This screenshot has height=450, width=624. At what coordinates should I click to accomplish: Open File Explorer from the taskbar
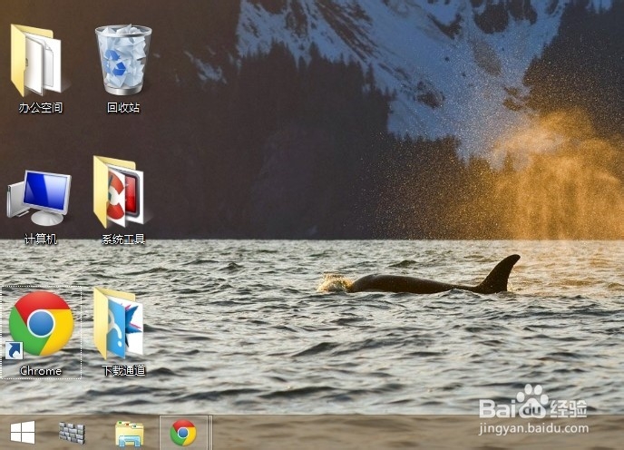coord(130,434)
